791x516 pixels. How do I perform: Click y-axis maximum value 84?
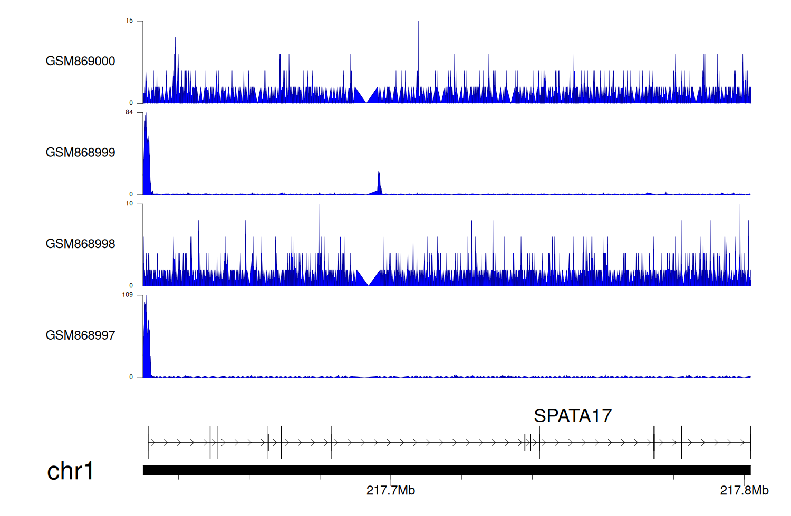129,112
